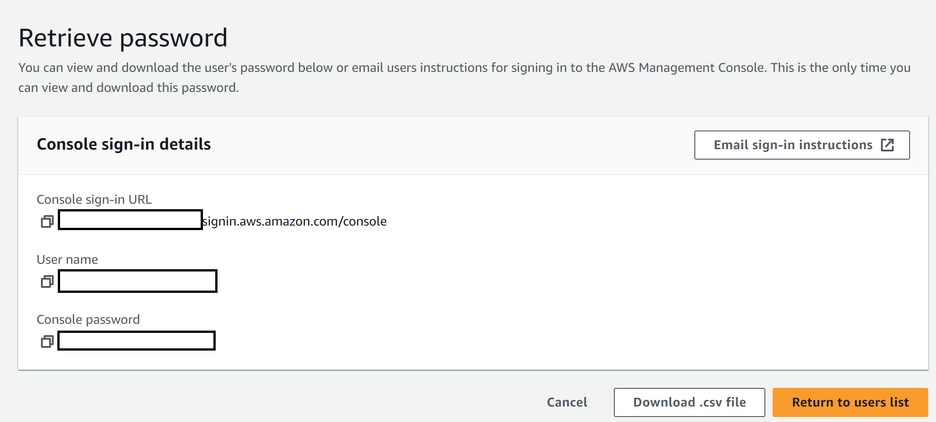Screen dimensions: 936x422
Task: Click the Console sign-in details header
Action: tap(124, 144)
